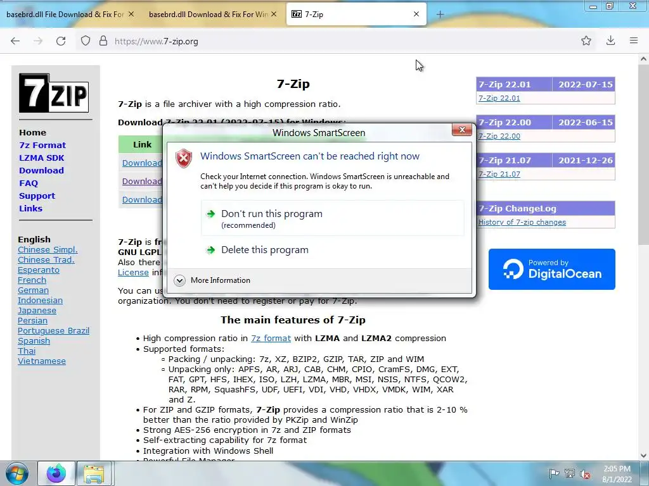Click the third Download link in table

point(141,199)
